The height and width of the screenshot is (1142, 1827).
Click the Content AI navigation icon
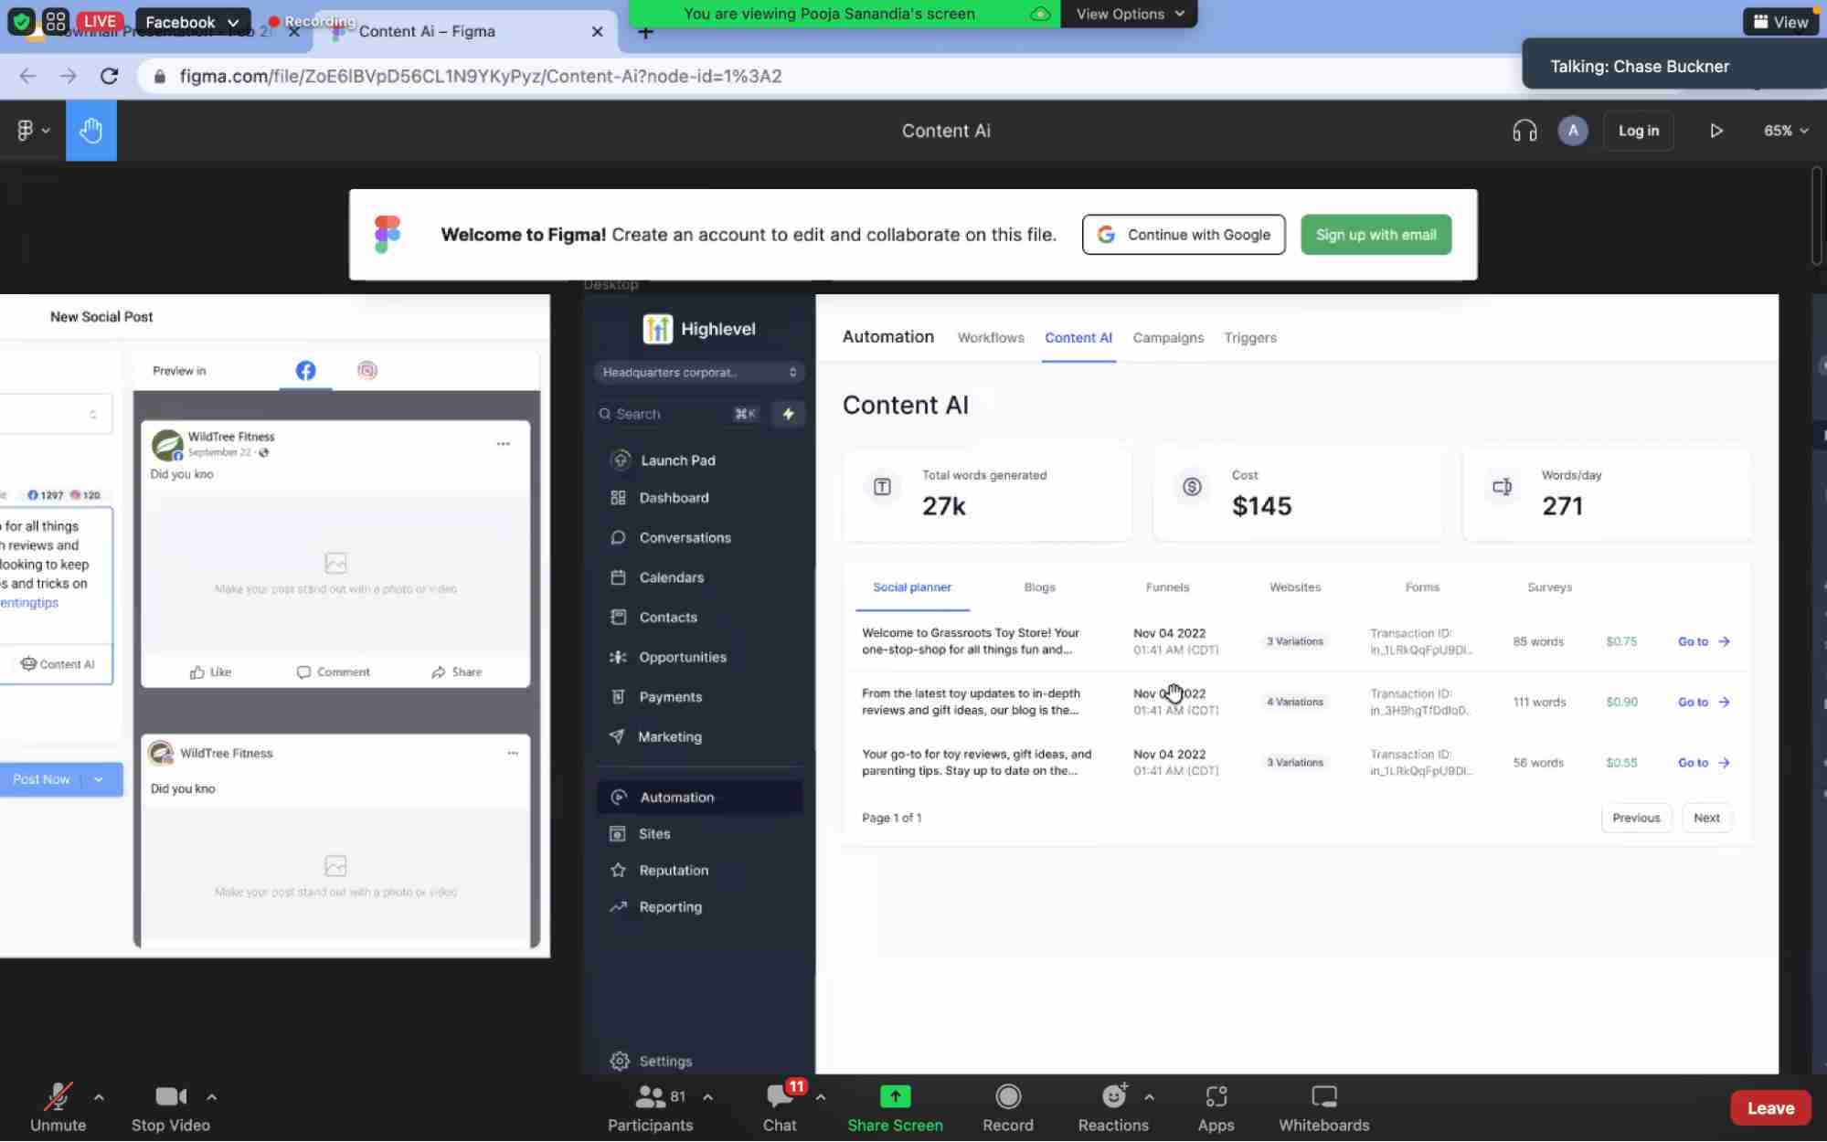(1078, 337)
